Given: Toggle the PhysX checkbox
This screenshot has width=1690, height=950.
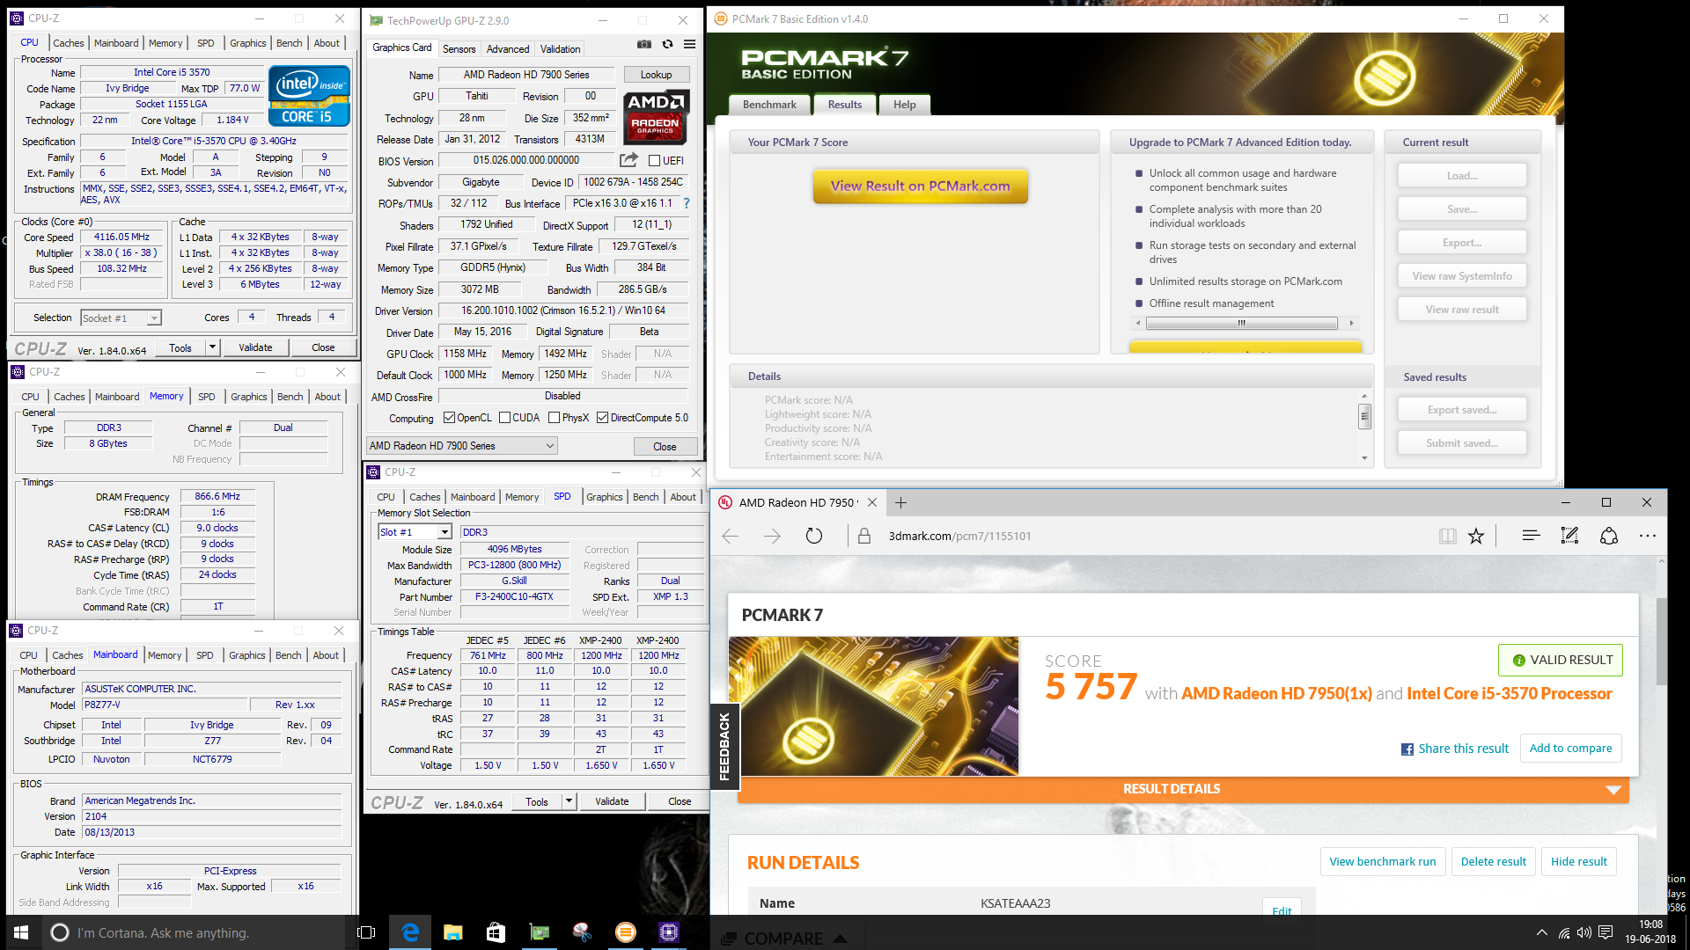Looking at the screenshot, I should coord(554,418).
